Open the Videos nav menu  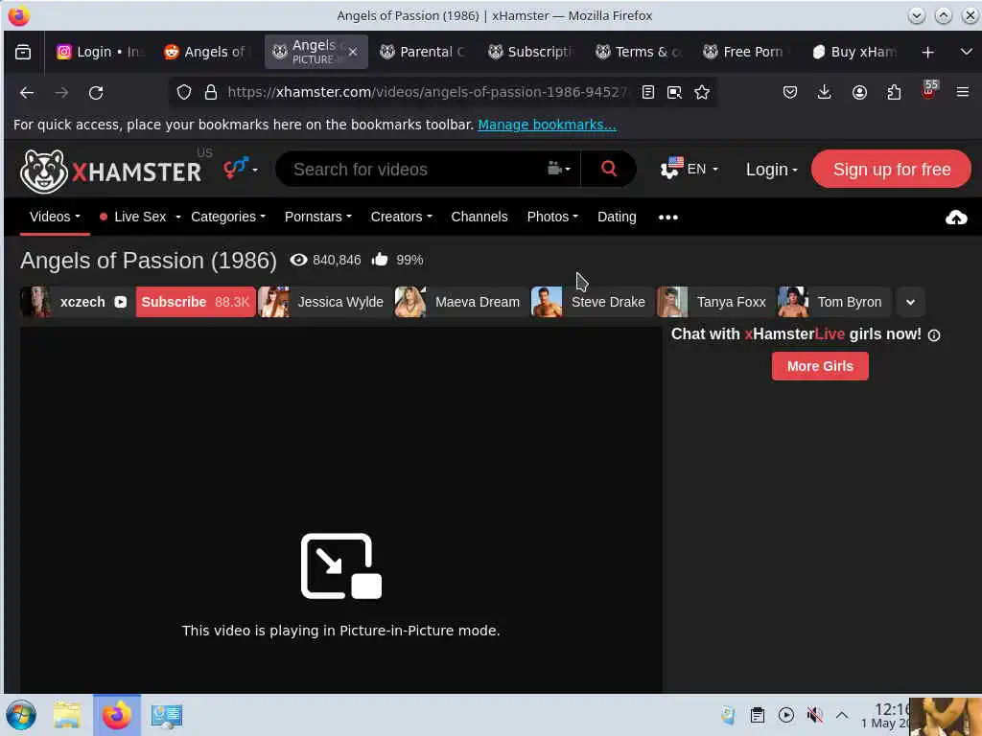pyautogui.click(x=55, y=217)
